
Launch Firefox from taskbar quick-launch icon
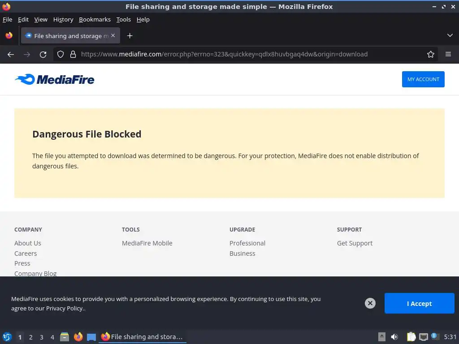pyautogui.click(x=78, y=337)
